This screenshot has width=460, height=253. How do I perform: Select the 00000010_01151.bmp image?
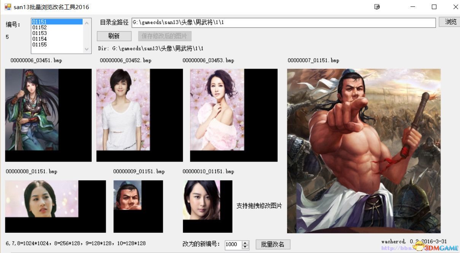coord(207,206)
